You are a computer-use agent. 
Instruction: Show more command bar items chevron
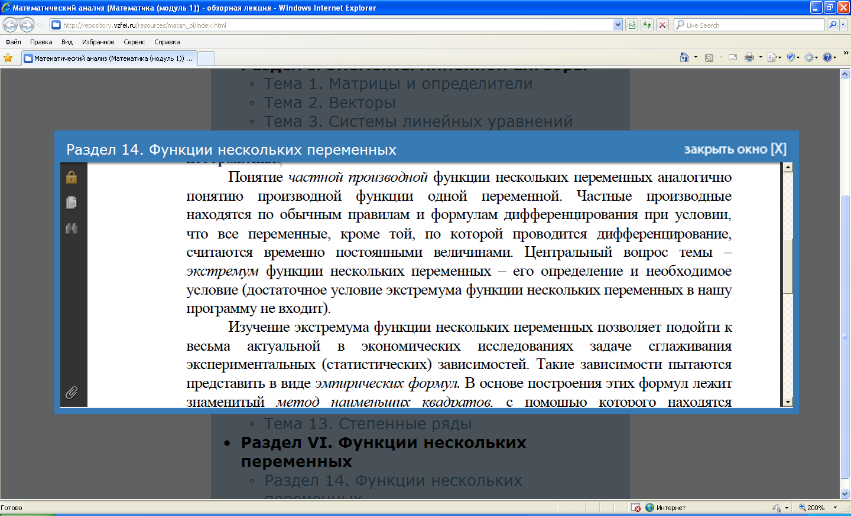click(846, 54)
